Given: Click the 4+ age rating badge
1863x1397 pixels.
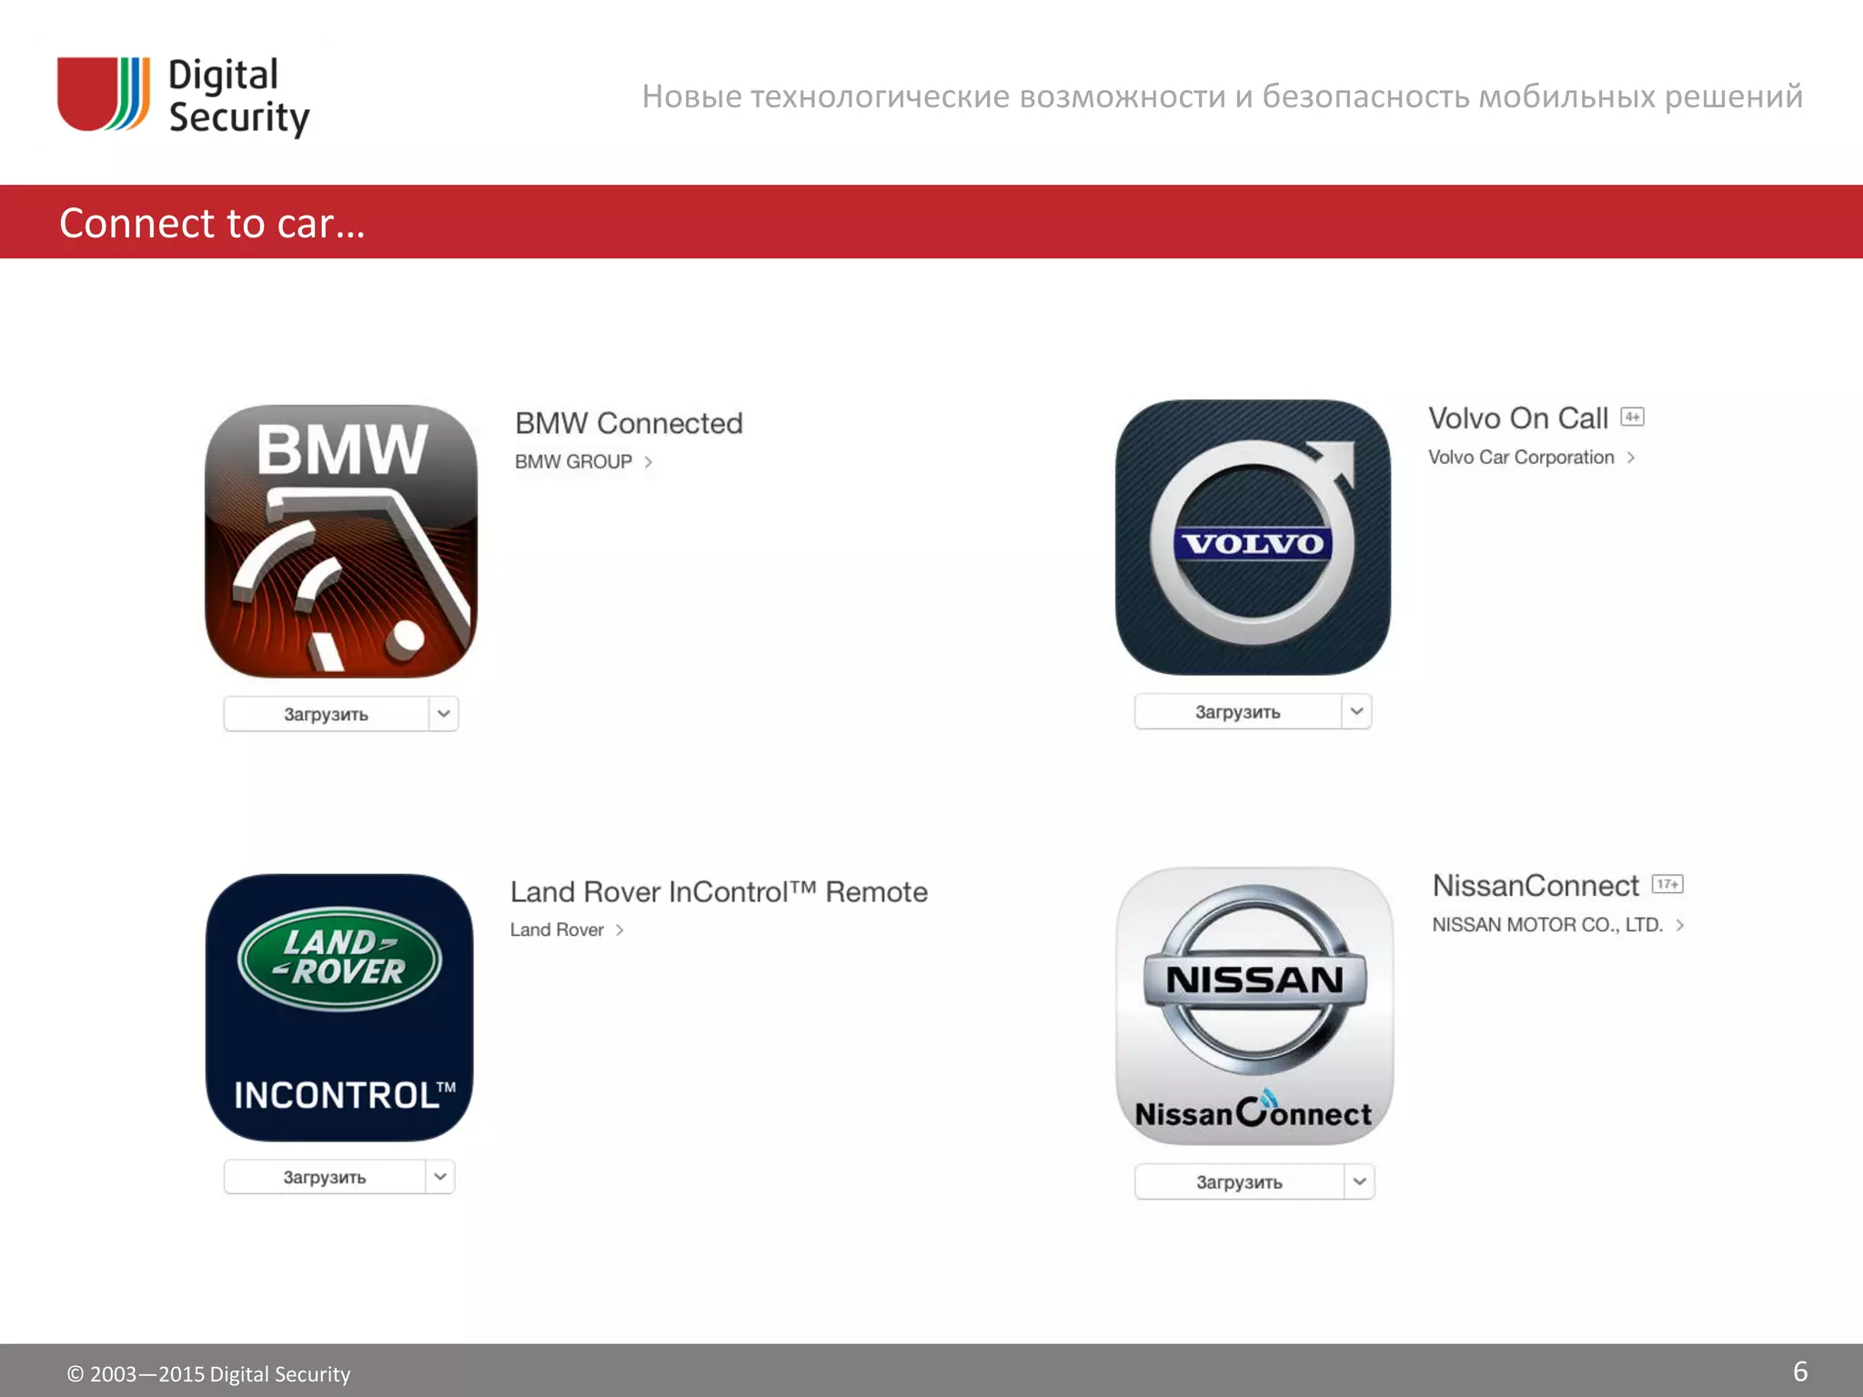Looking at the screenshot, I should point(1632,417).
